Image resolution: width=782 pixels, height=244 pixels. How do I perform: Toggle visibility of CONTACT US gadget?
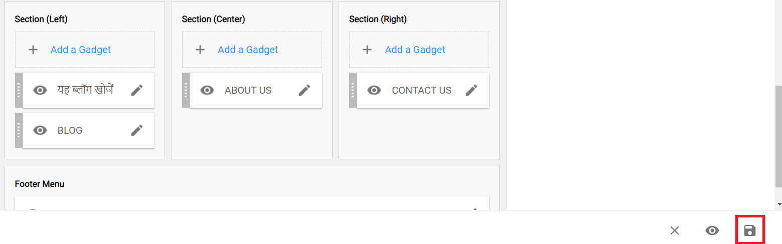coord(374,90)
